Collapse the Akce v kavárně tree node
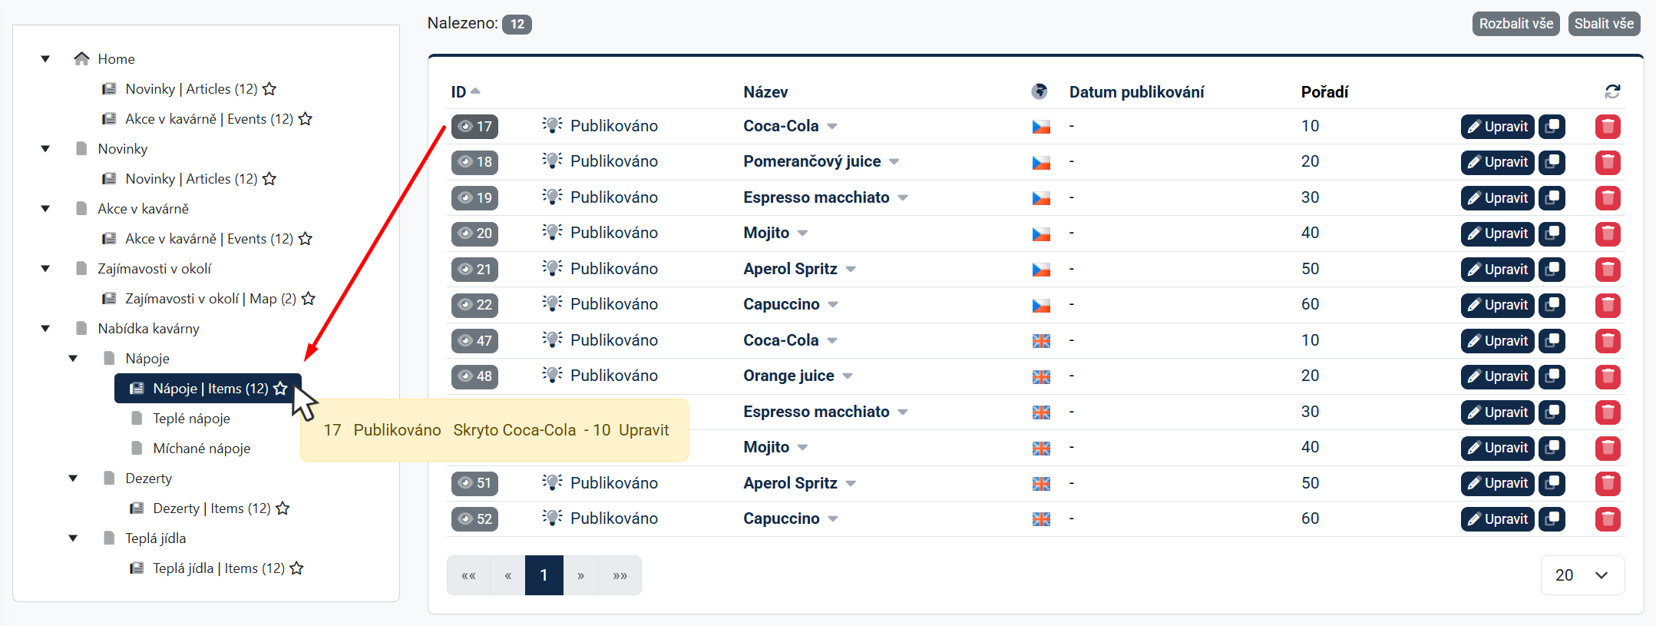This screenshot has width=1656, height=626. 45,209
